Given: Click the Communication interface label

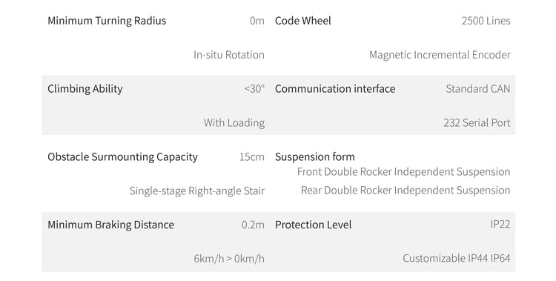Looking at the screenshot, I should point(335,89).
